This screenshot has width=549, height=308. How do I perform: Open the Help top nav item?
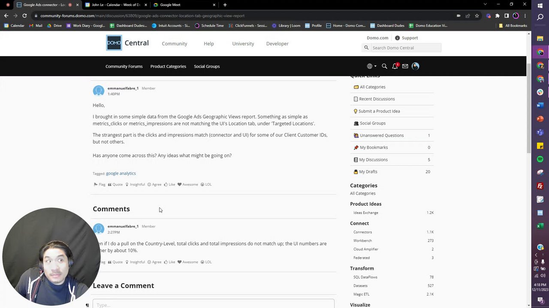pyautogui.click(x=209, y=44)
